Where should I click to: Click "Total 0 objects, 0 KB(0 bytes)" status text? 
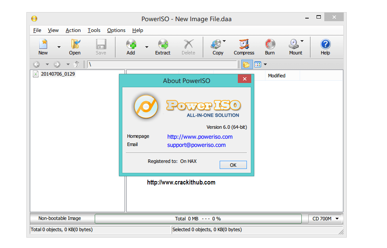click(62, 229)
